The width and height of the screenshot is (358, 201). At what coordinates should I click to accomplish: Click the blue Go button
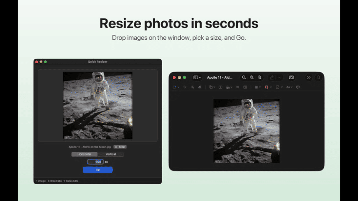coord(98,169)
